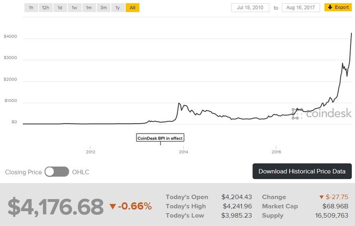Image resolution: width=355 pixels, height=226 pixels.
Task: Switch to the 12h time range
Action: point(46,8)
